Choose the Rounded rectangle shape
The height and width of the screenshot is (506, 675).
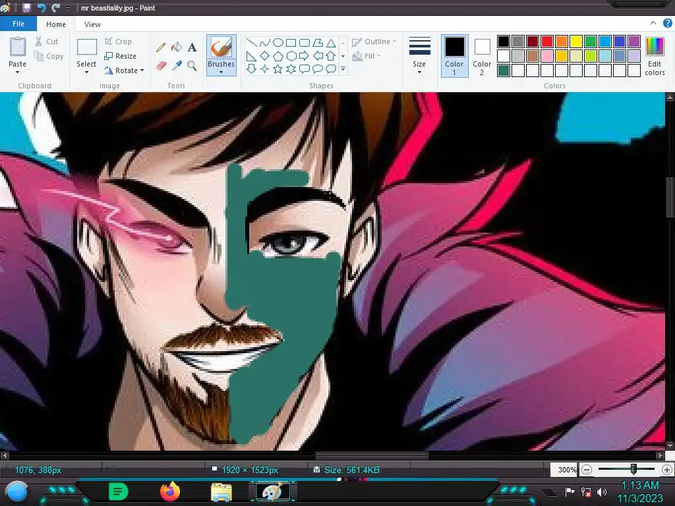[x=305, y=43]
